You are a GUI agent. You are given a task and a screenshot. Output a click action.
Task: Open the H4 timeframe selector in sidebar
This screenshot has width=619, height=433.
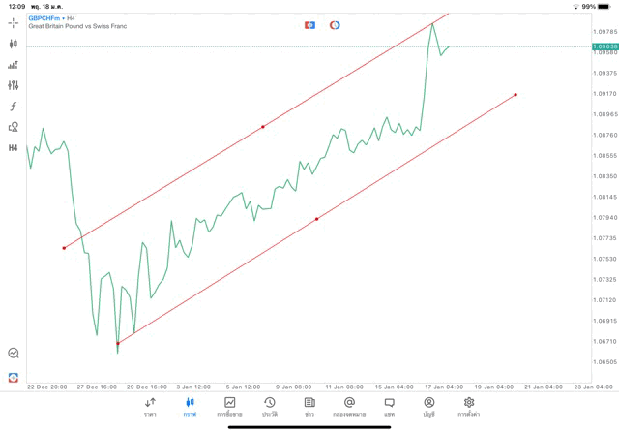point(14,148)
